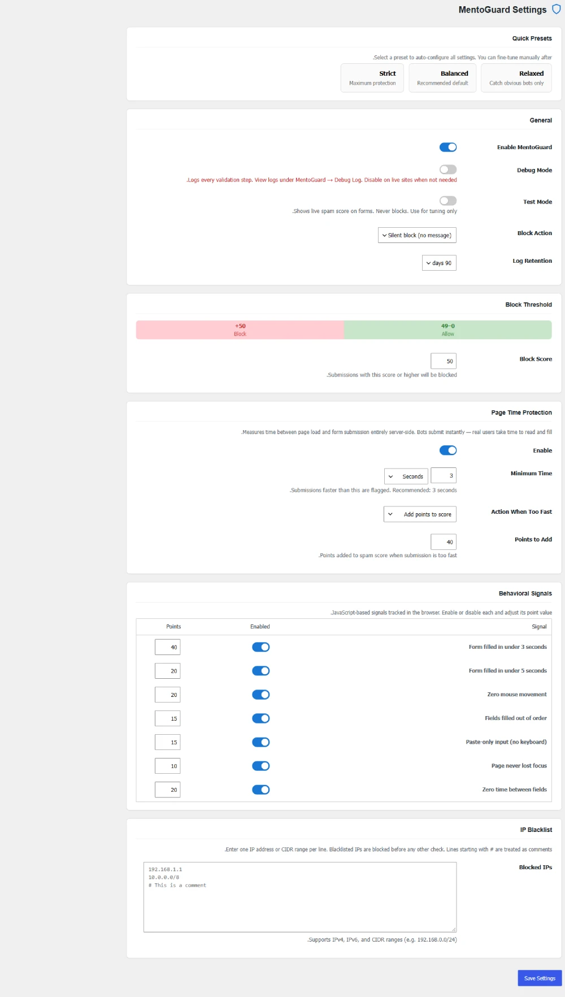Edit points for Form filled under 5 seconds
This screenshot has height=997, width=565.
[x=168, y=671]
